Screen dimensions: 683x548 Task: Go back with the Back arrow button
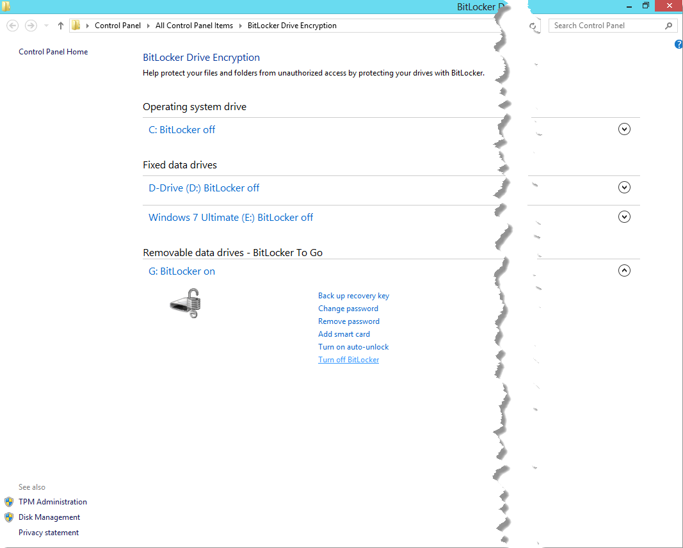[13, 26]
